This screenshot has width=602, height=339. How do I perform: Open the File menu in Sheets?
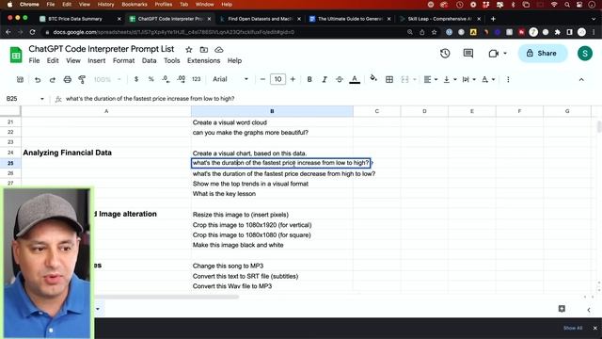pos(34,60)
